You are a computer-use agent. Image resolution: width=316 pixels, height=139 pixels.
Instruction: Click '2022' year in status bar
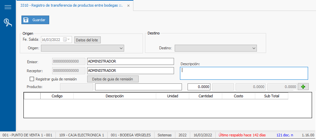point(182,135)
